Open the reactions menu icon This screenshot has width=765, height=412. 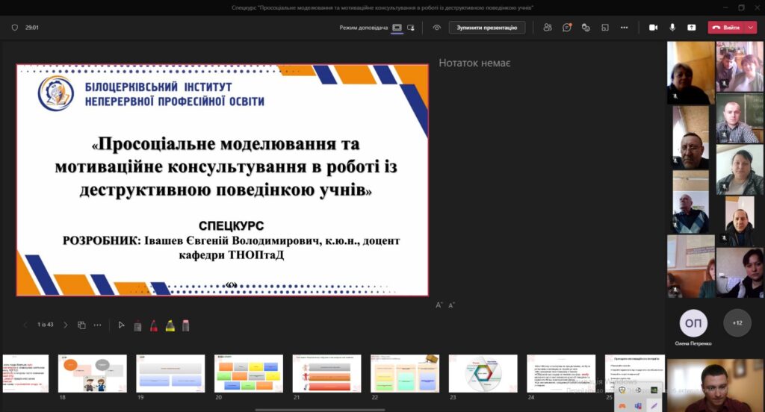point(586,28)
